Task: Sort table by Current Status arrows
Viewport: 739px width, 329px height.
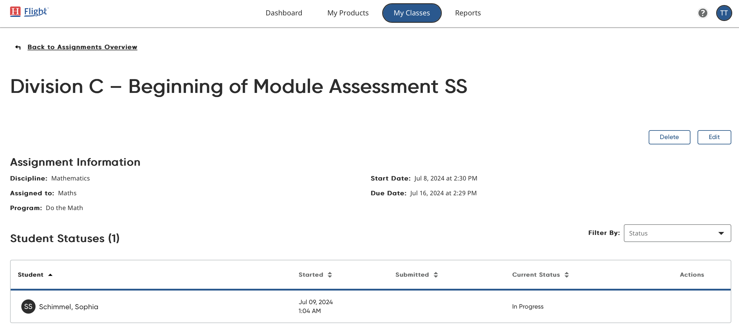Action: pos(567,275)
